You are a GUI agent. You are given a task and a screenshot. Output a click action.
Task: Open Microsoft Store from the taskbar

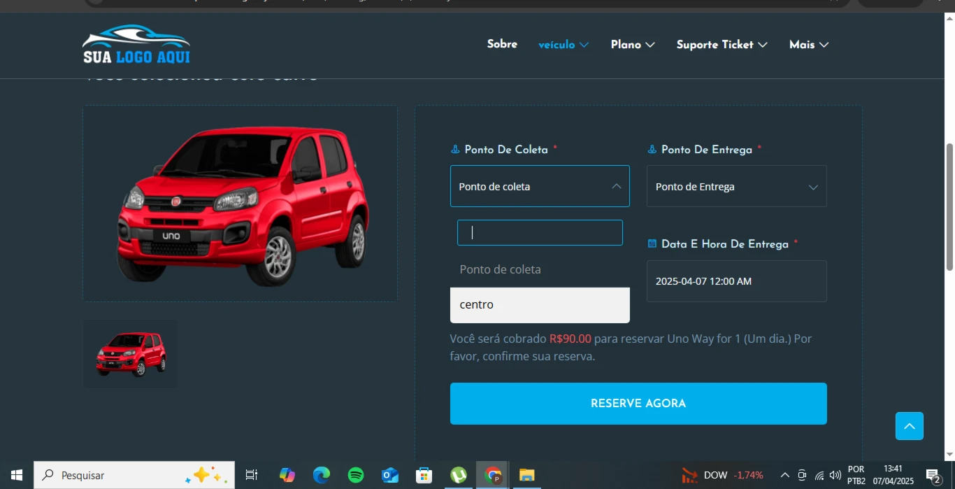pyautogui.click(x=424, y=475)
